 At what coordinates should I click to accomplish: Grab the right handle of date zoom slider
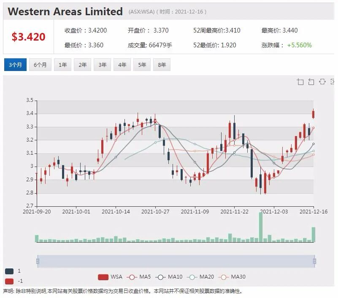click(314, 261)
